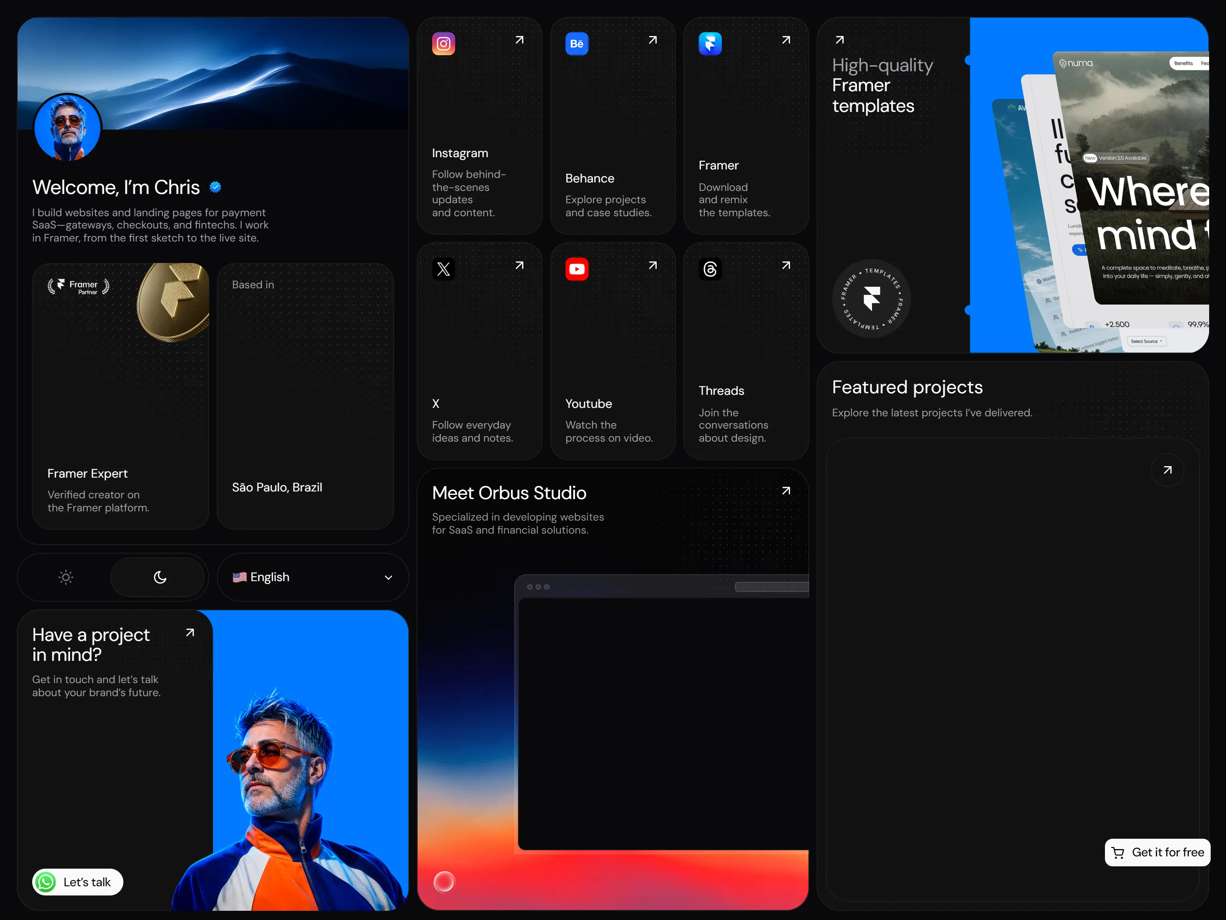
Task: Open the X logo icon
Action: [x=443, y=269]
